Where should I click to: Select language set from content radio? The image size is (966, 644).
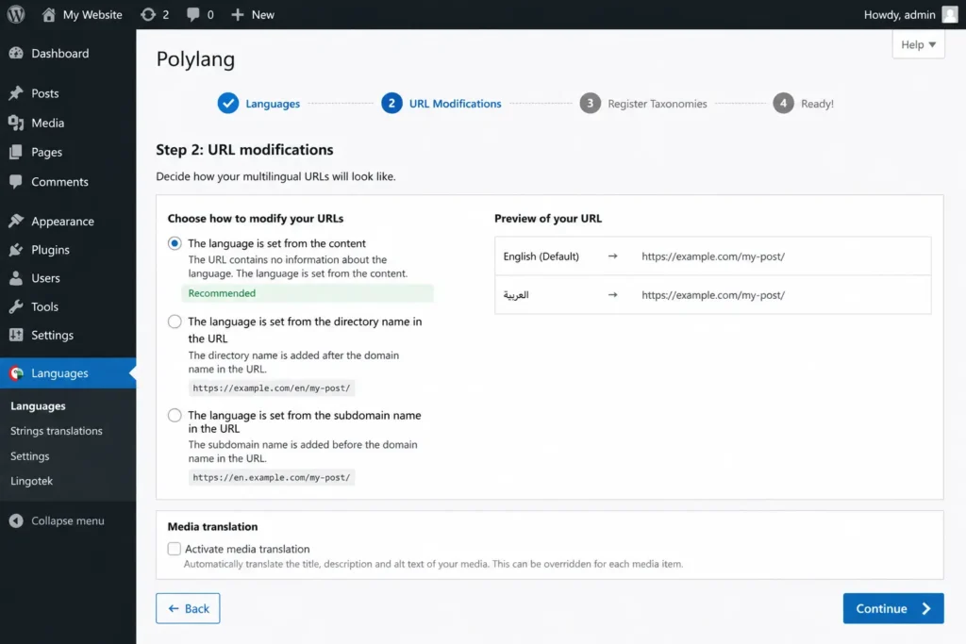point(175,243)
